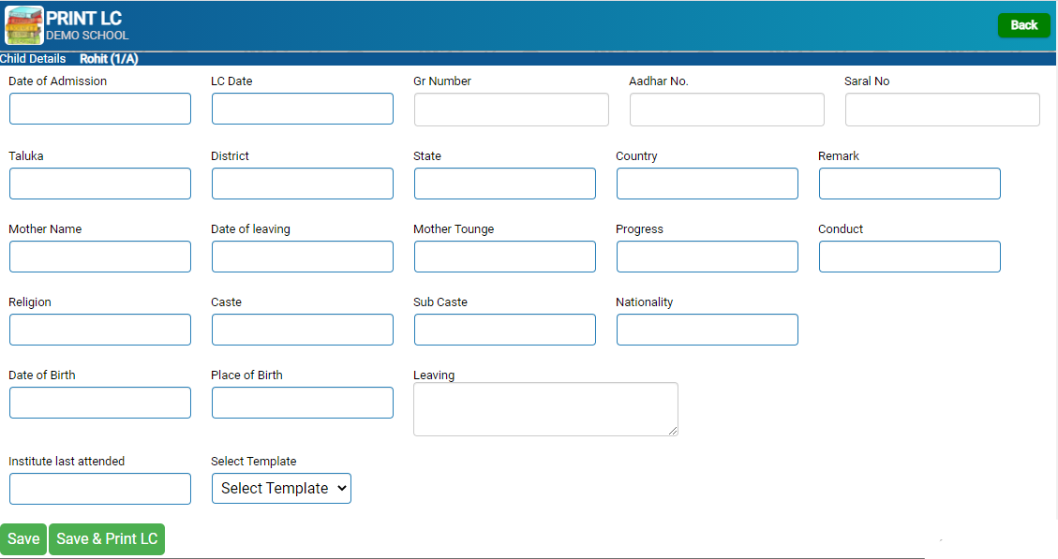1058x559 pixels.
Task: Select the District input box
Action: tap(303, 184)
